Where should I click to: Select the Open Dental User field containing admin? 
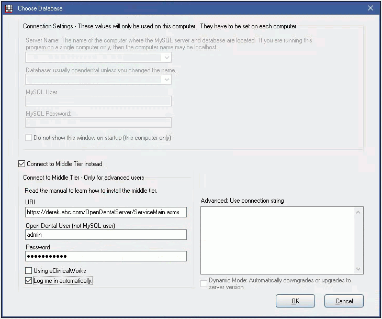(x=106, y=235)
